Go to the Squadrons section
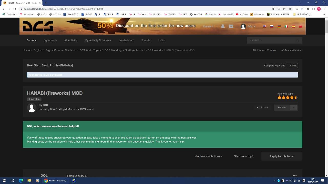Screen dimensions: 328x184 (x=50, y=40)
